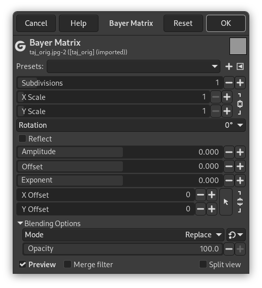The height and width of the screenshot is (288, 262).
Task: Decrease the Y Scale value
Action: tap(216, 111)
